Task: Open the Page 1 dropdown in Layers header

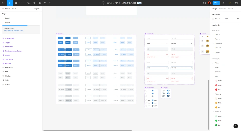Action: click(37, 9)
